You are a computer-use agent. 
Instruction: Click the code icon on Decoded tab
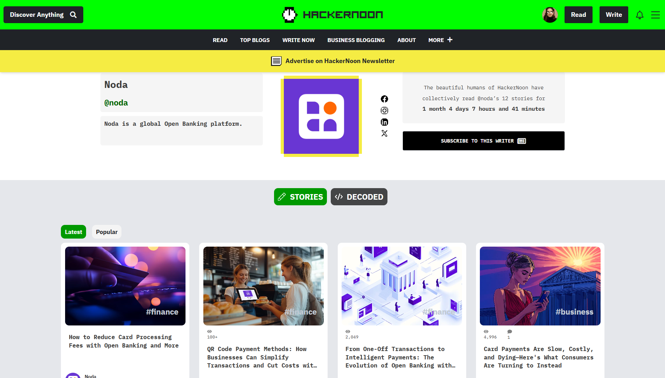coord(338,197)
